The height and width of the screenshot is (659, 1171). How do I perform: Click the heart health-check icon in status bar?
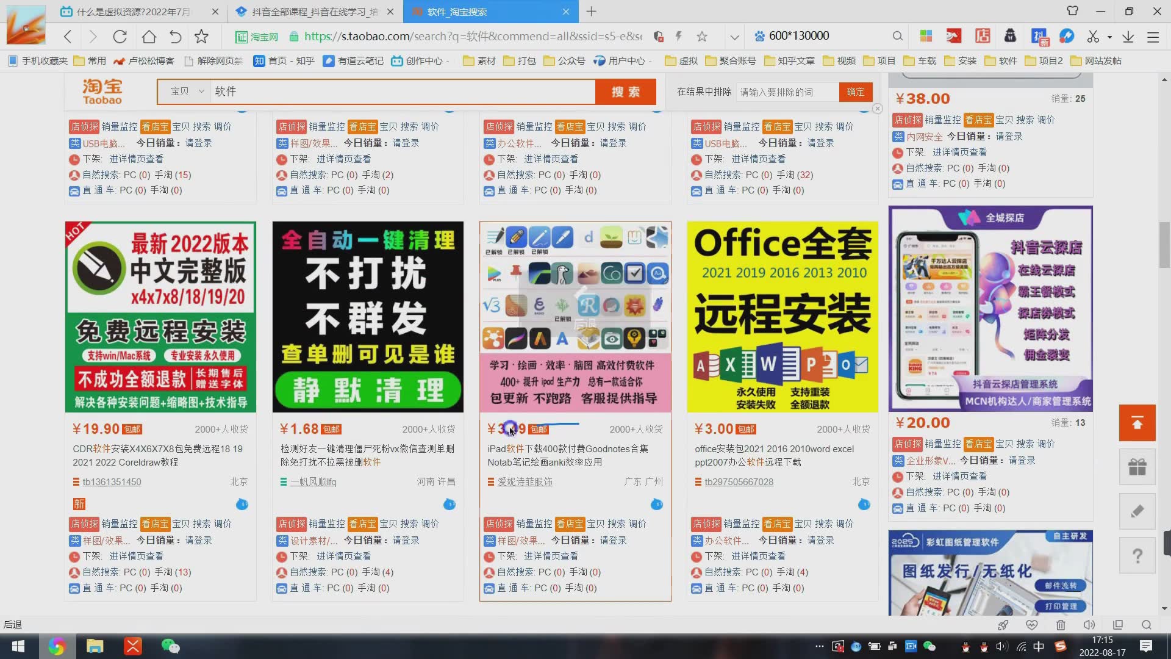1032,625
